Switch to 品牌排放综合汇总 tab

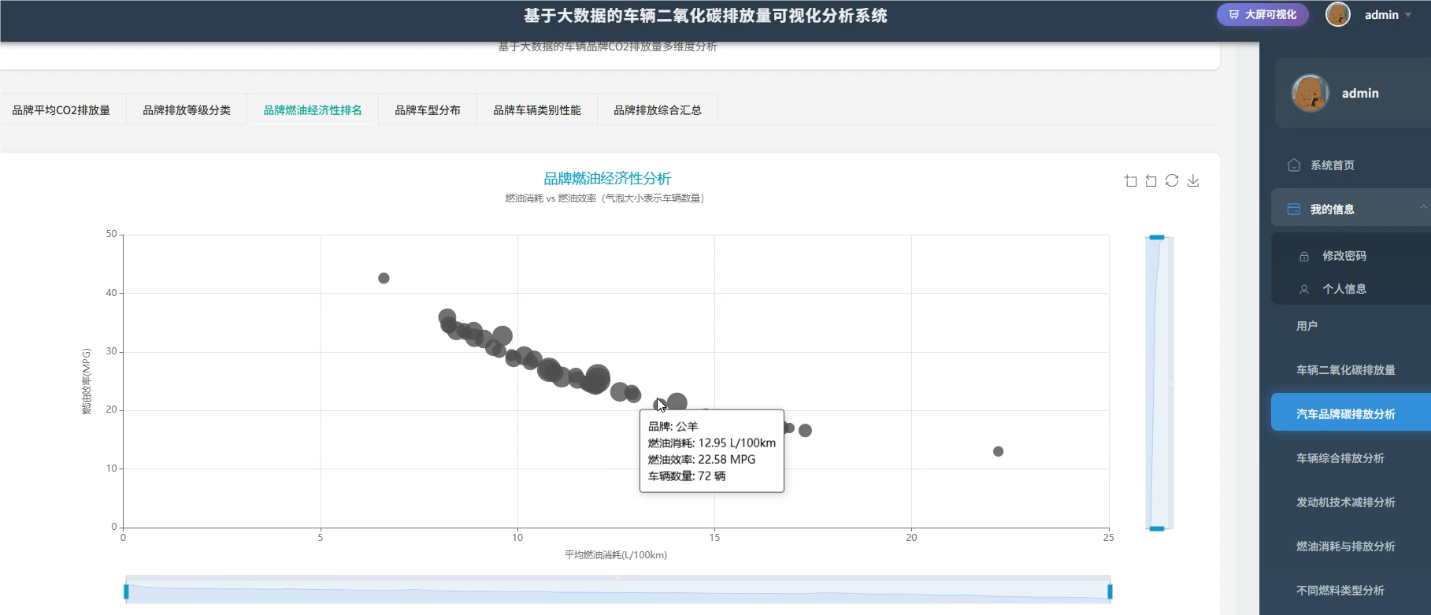click(658, 110)
